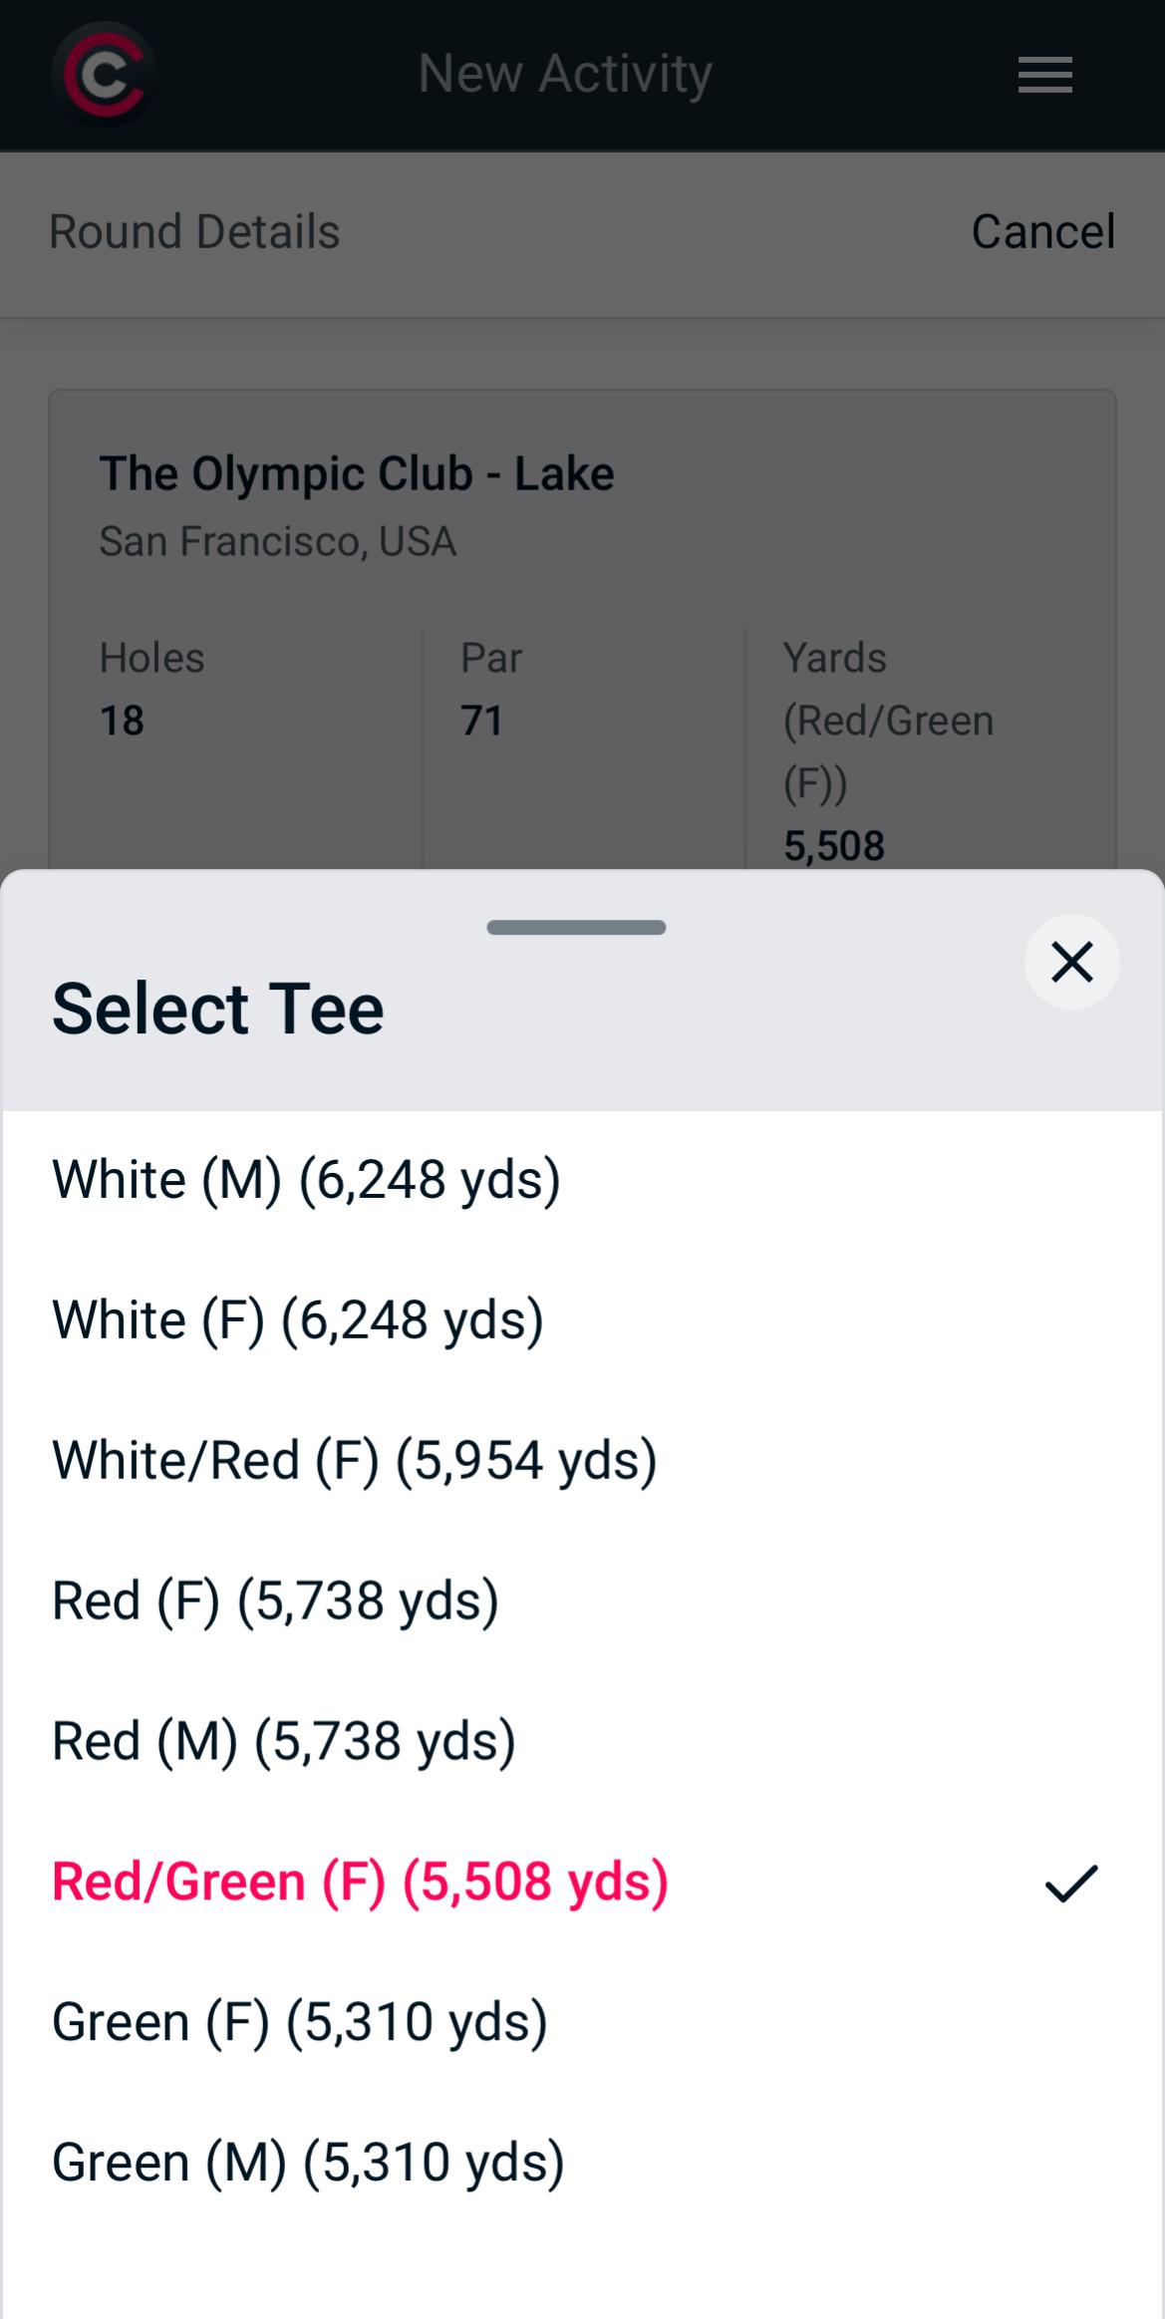Tap the selected Red/Green (F) tee option
Screen dimensions: 1165x2319
360,1883
